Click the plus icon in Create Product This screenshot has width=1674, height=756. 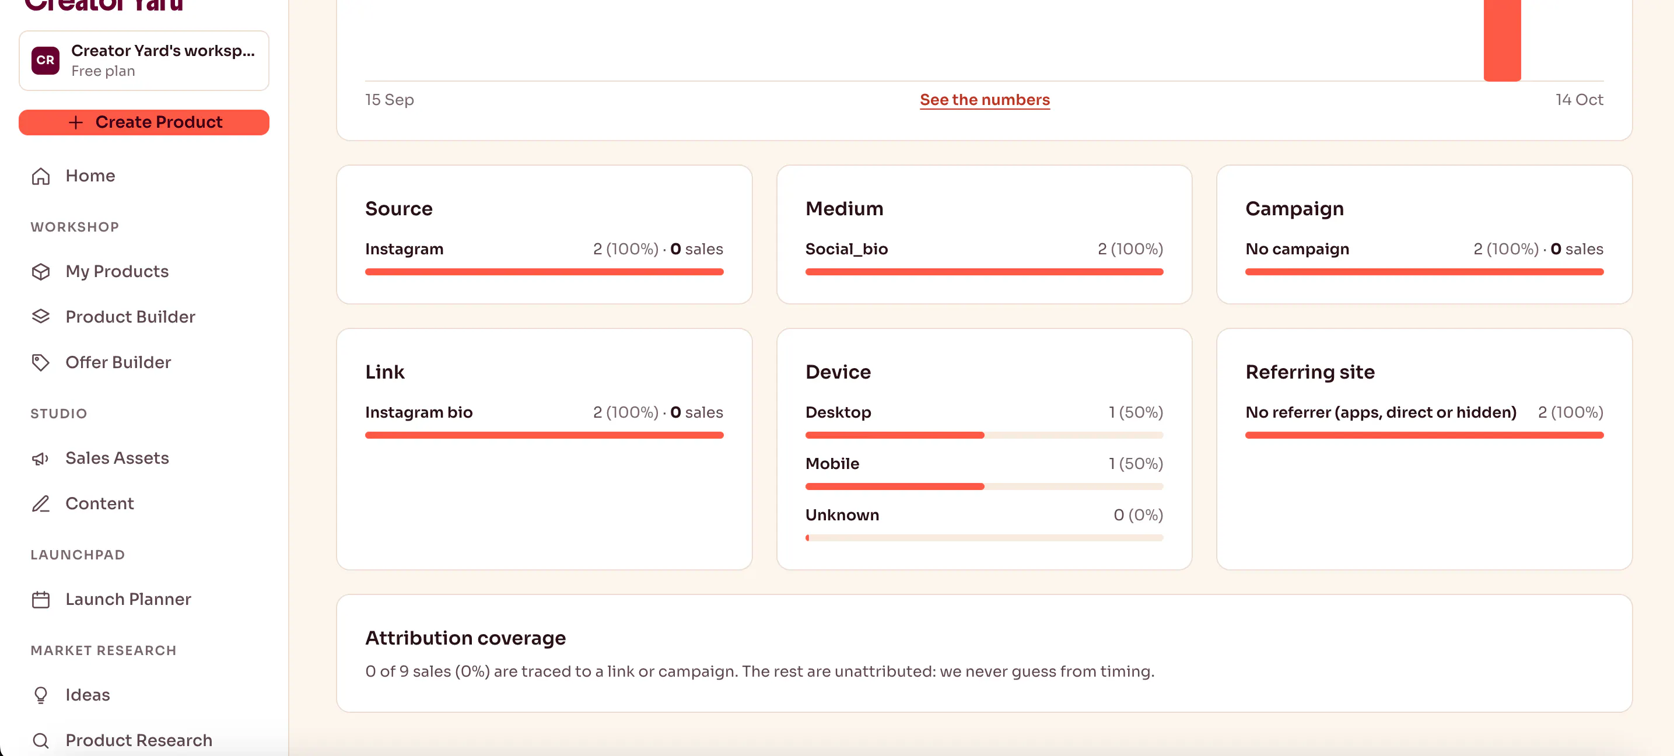tap(76, 122)
